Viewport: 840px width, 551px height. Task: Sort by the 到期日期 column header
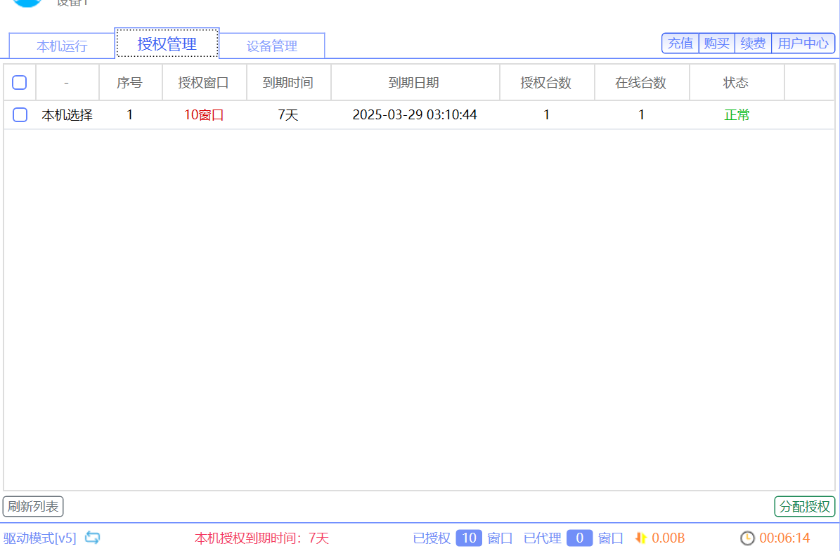click(x=414, y=83)
